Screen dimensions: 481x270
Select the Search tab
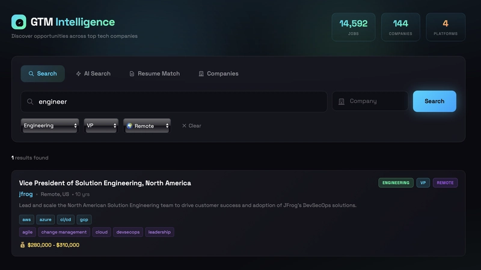(43, 73)
